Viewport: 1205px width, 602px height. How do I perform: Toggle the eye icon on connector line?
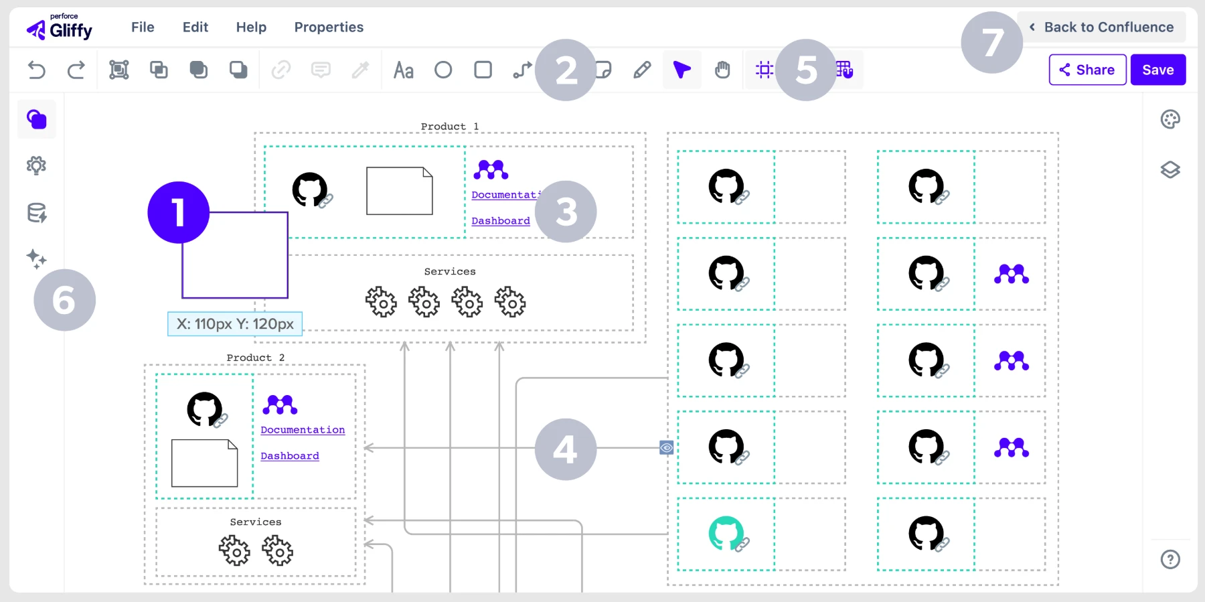pos(666,447)
